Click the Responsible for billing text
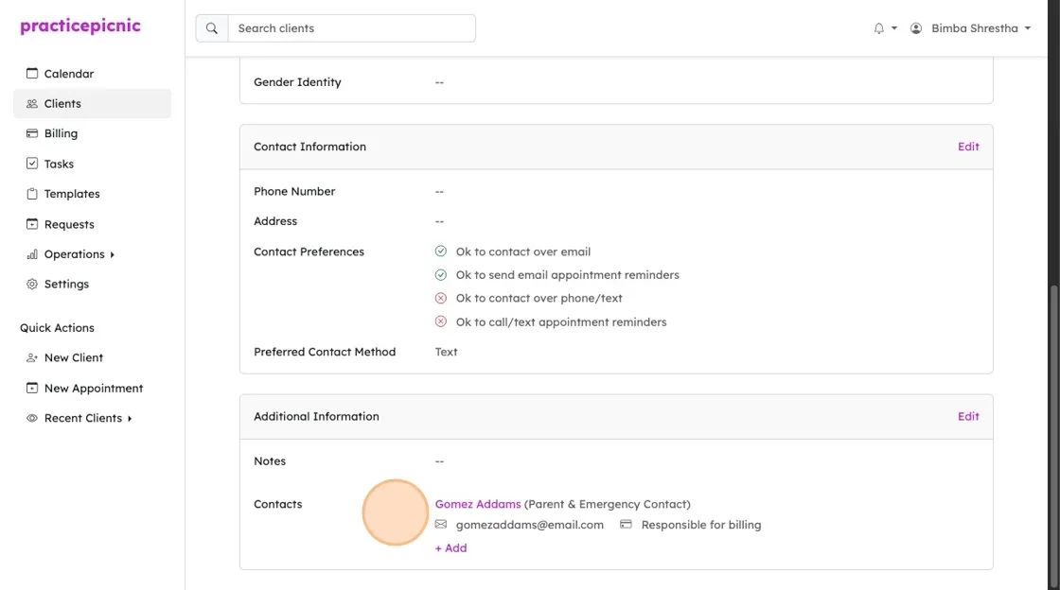Viewport: 1060px width, 590px height. (701, 525)
